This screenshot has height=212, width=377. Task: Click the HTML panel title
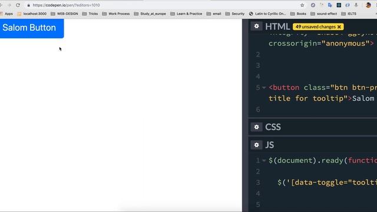pos(277,26)
